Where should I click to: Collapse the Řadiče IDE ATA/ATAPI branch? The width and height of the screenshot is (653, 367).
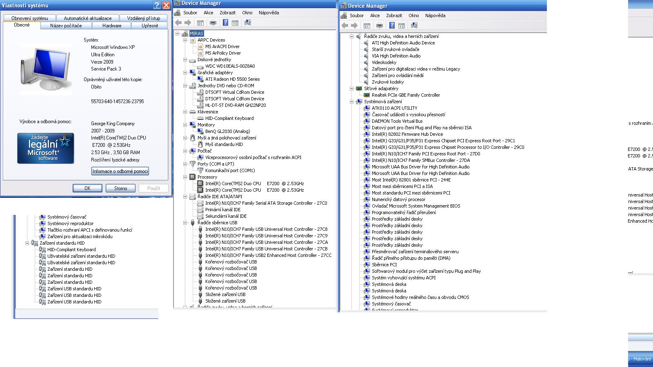[x=185, y=197]
